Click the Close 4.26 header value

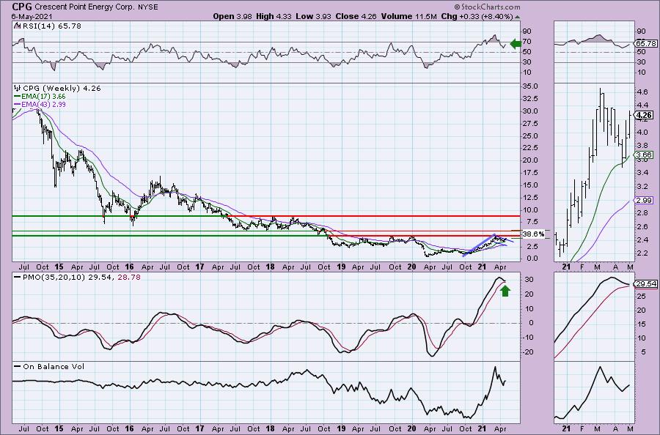[x=356, y=16]
